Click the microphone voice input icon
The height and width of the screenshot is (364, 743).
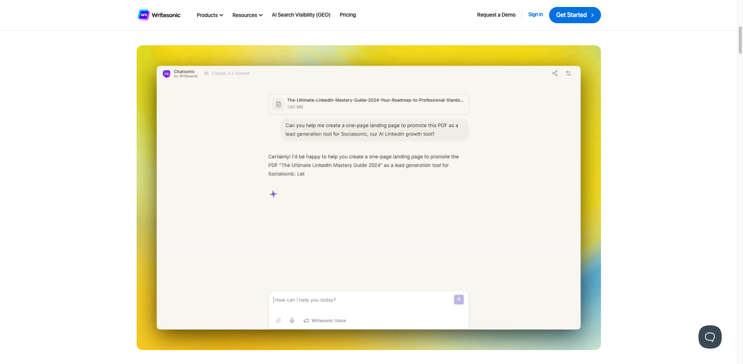pos(292,321)
